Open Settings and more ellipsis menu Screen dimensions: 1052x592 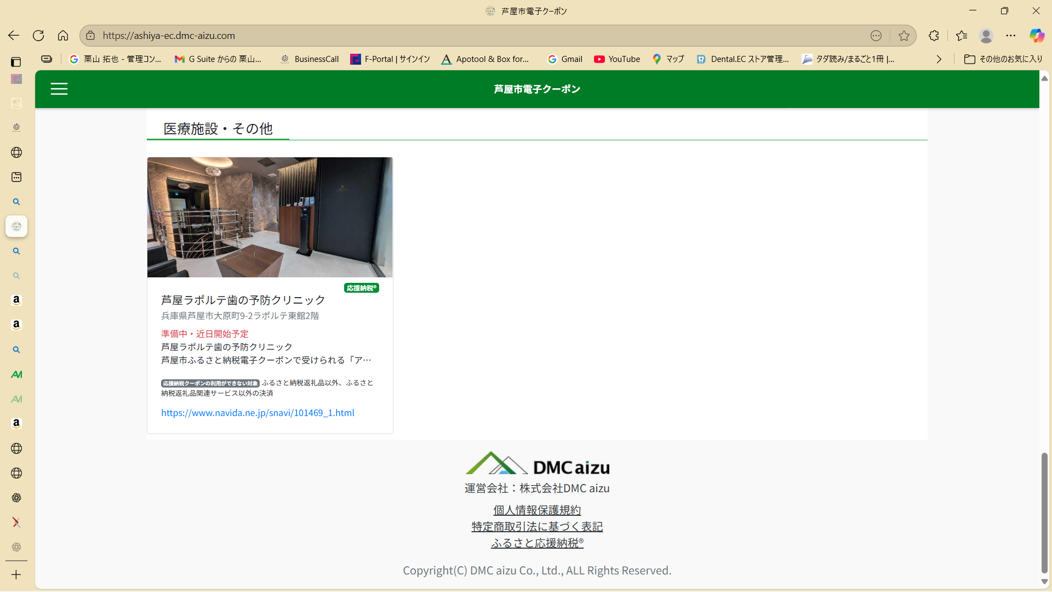[x=1010, y=36]
